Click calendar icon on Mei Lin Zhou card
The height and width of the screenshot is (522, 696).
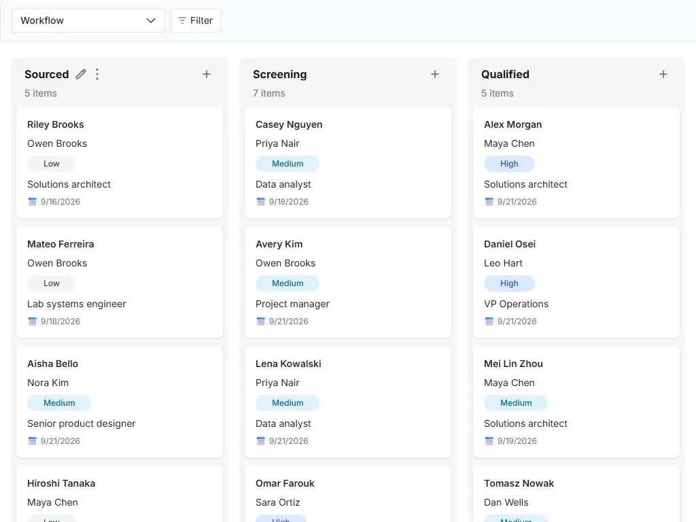[x=489, y=440]
